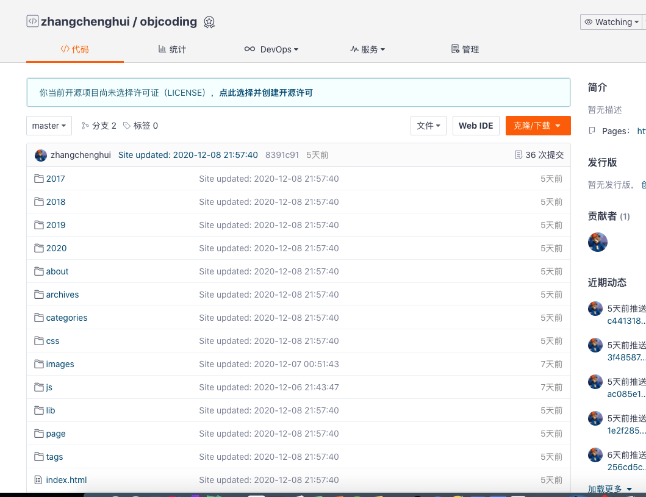Click the 2020 folder icon
This screenshot has width=646, height=497.
coord(38,248)
